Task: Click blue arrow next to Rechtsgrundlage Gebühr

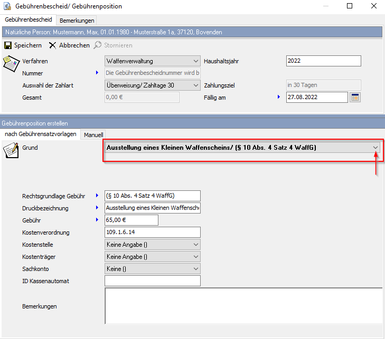Action: 97,196
